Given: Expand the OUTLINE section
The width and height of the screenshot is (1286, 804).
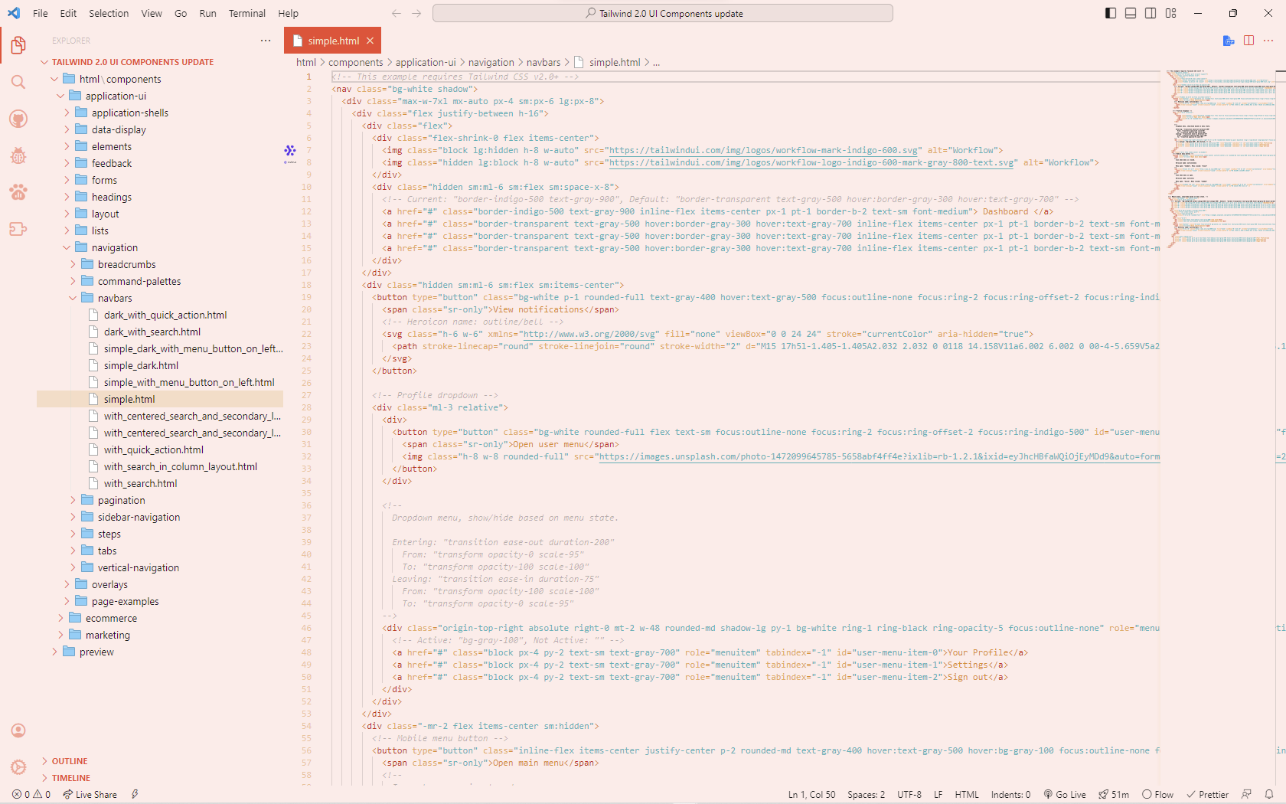Looking at the screenshot, I should click(70, 761).
